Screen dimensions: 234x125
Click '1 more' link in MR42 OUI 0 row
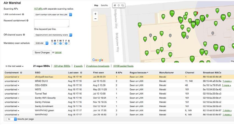click(227, 81)
